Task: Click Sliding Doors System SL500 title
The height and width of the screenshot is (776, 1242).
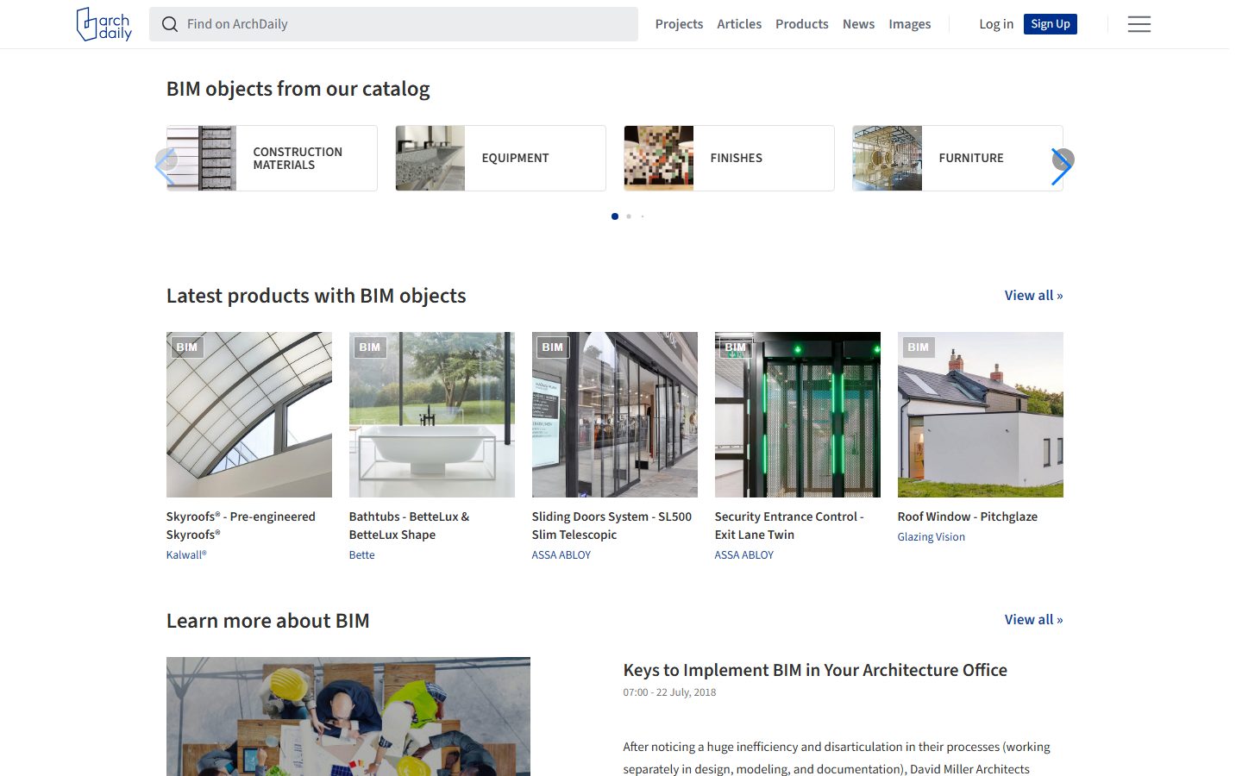Action: [612, 525]
